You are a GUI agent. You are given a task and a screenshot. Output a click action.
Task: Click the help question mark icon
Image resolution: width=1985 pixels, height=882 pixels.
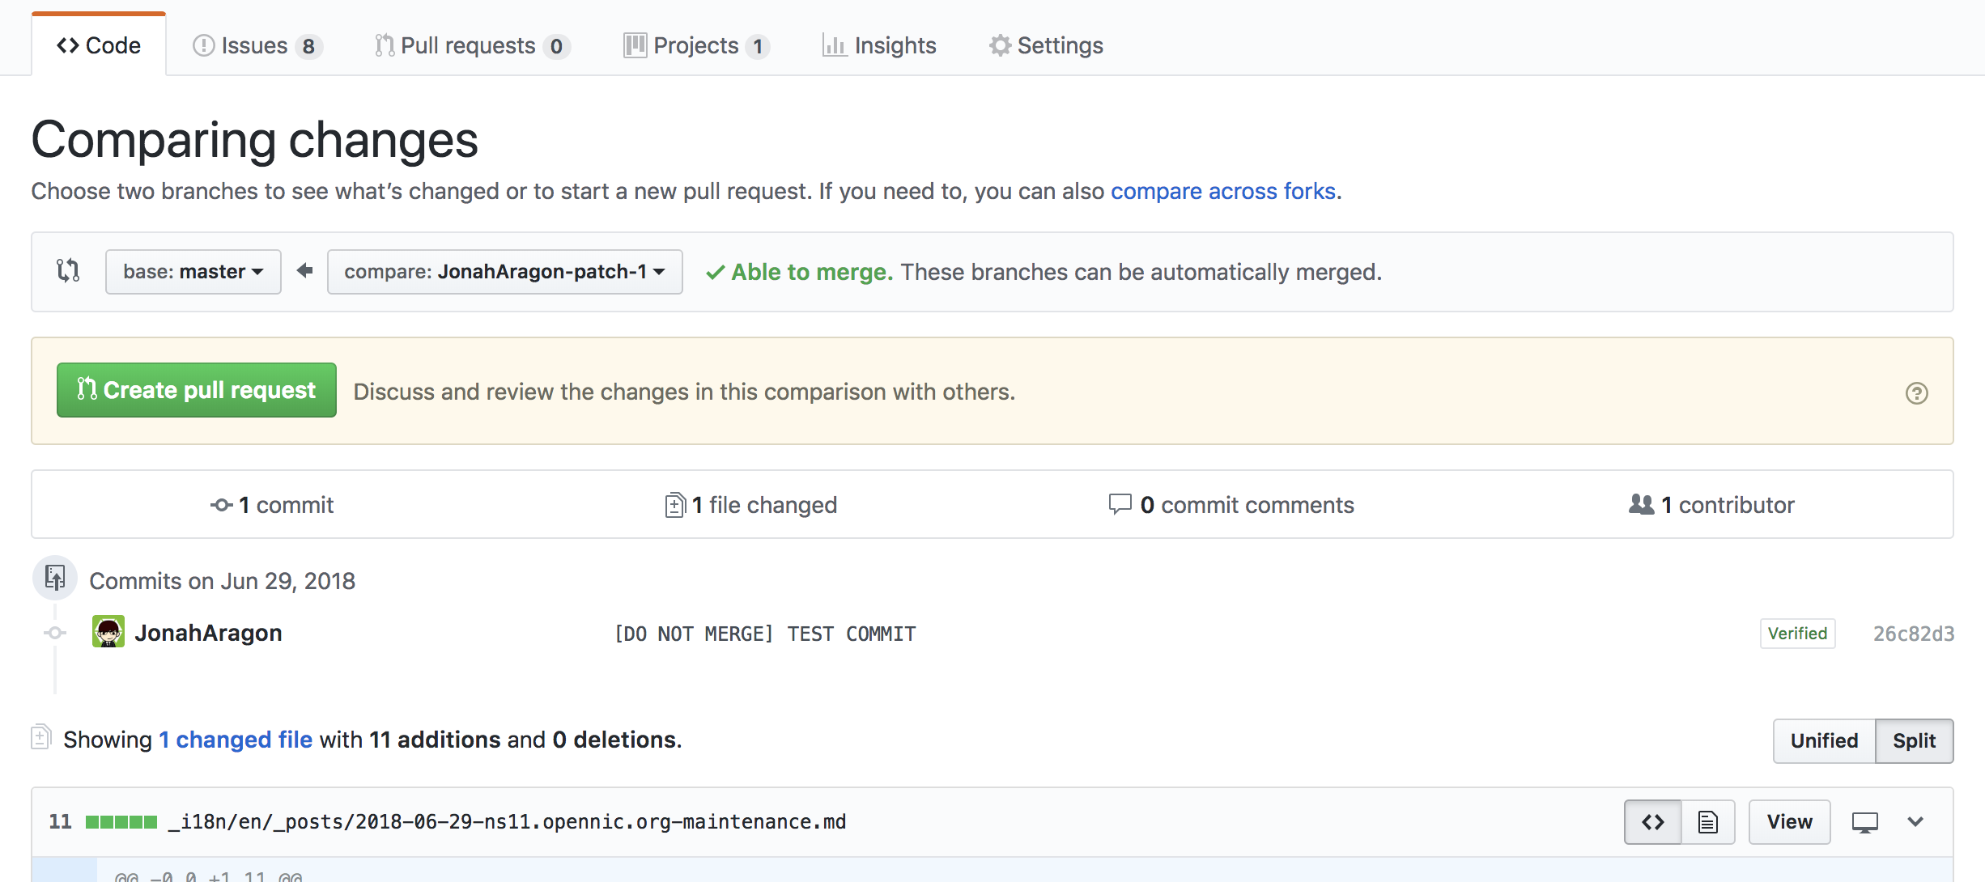point(1916,393)
